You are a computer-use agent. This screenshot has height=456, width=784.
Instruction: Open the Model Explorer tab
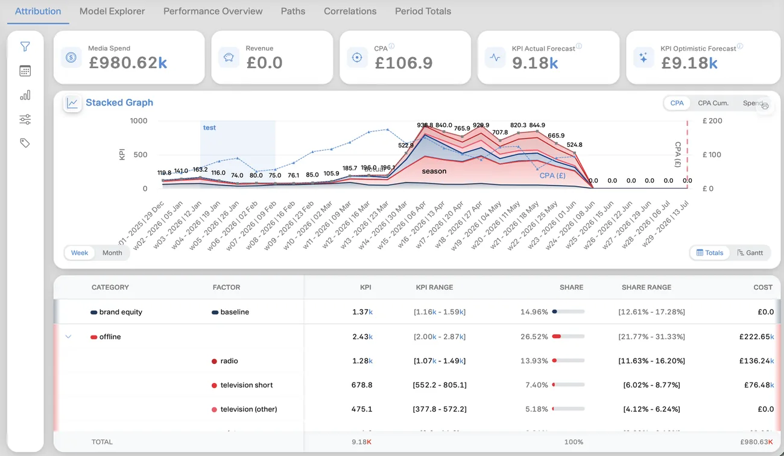(x=112, y=11)
